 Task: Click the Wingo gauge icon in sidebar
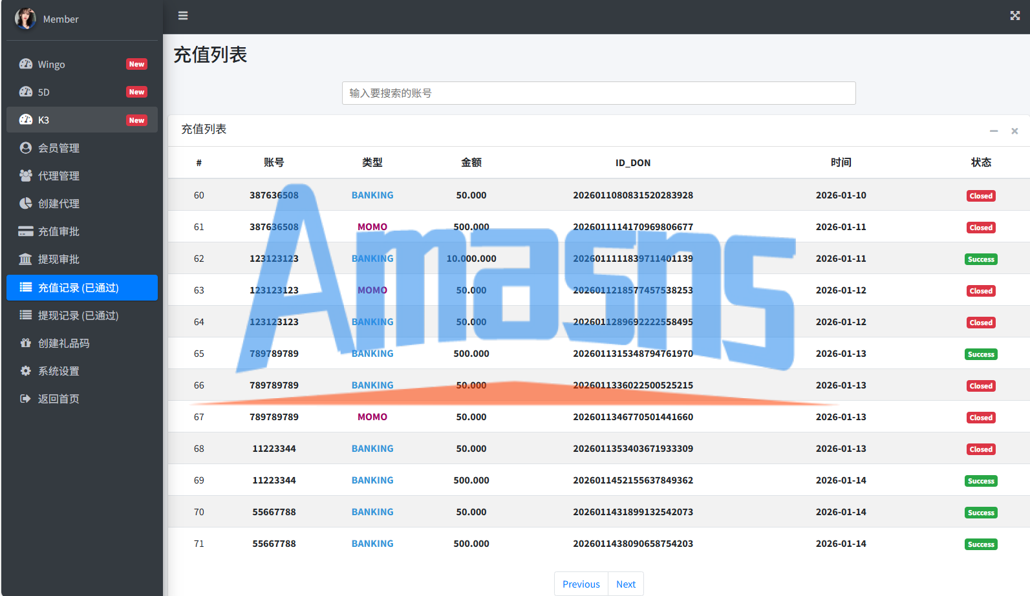[26, 64]
